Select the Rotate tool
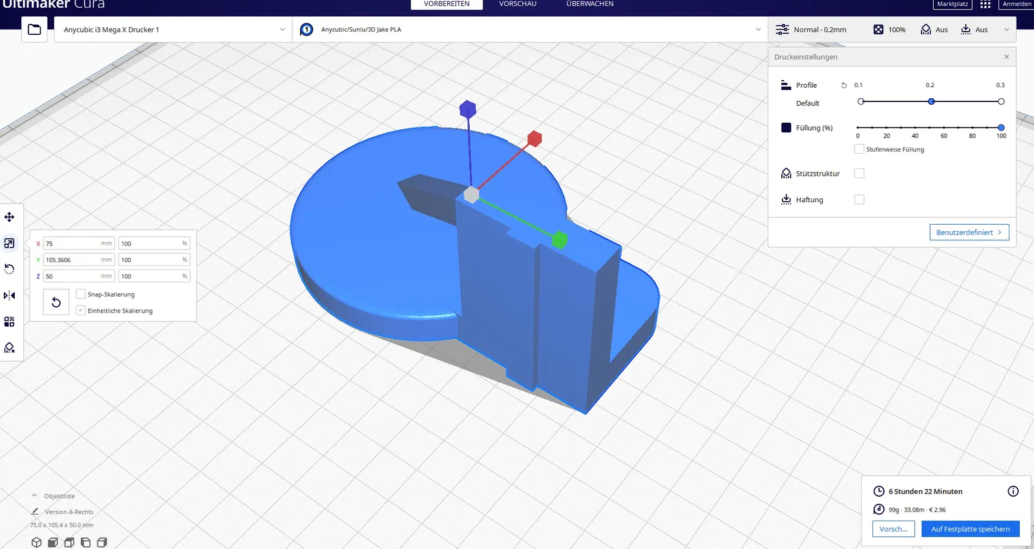Screen dimensions: 1034x549 pos(10,269)
